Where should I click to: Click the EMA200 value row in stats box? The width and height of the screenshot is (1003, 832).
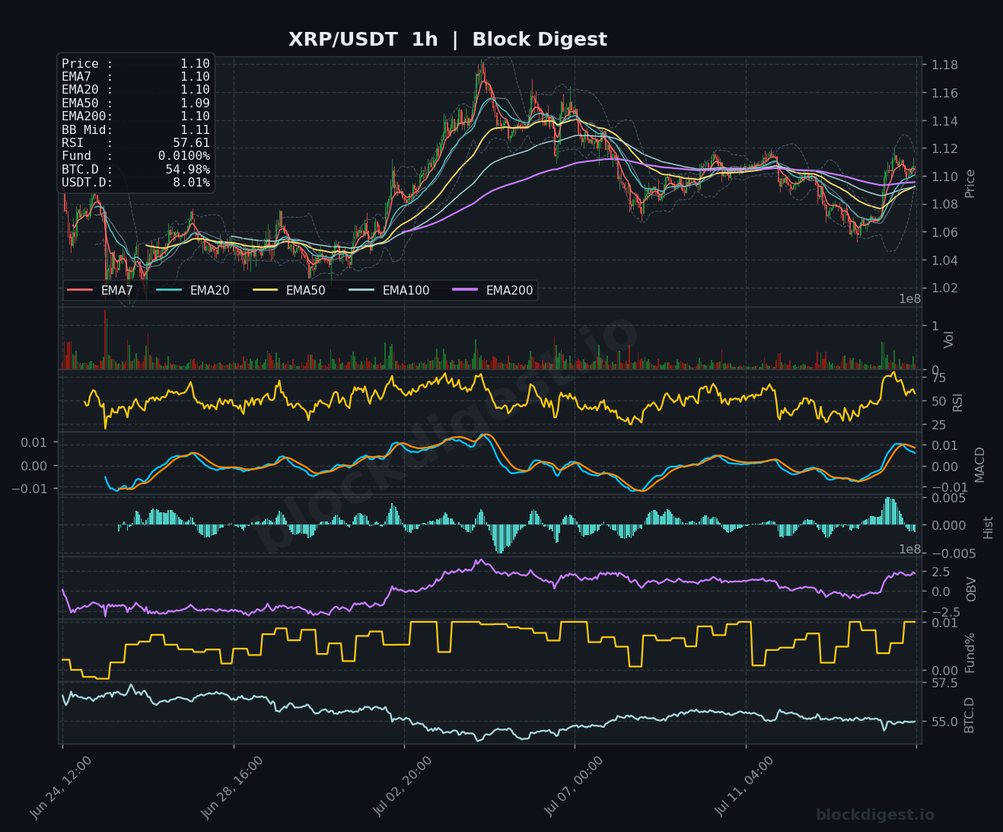click(x=135, y=116)
